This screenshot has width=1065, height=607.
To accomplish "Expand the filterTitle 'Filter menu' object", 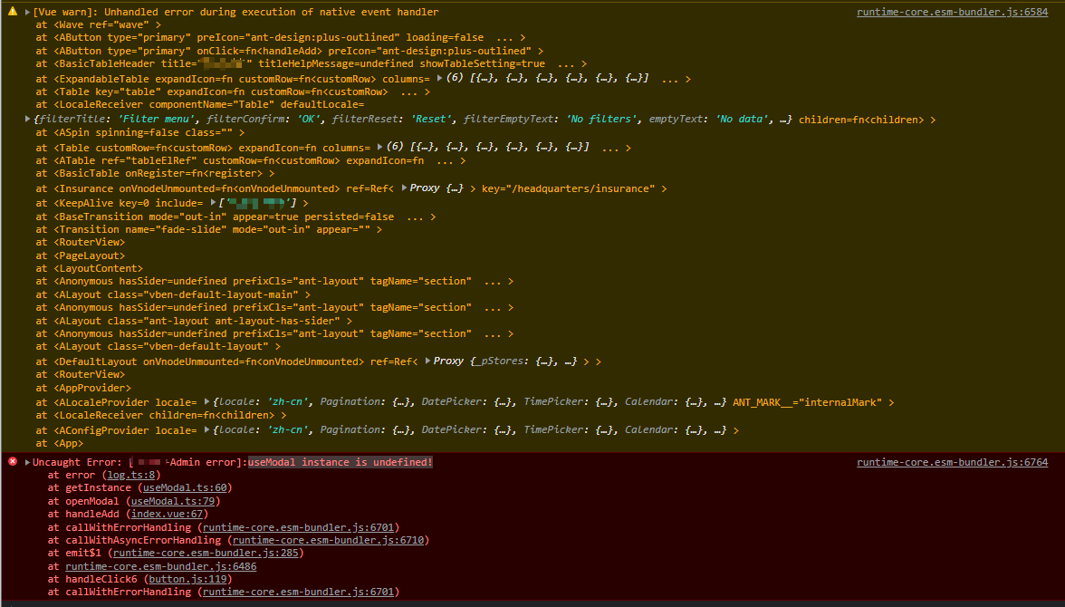I will click(x=28, y=119).
